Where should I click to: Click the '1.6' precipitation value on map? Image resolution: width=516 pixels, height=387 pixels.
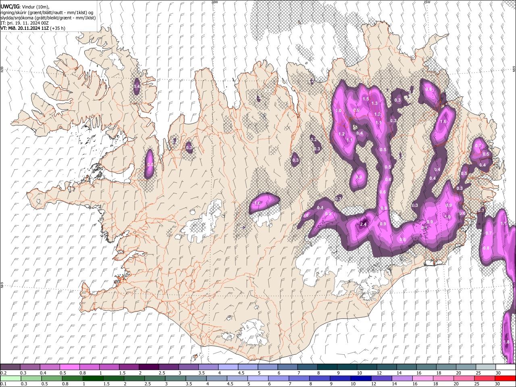[x=443, y=122]
